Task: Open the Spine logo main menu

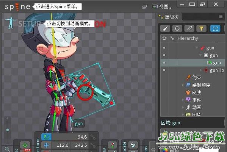Action: (x=17, y=7)
